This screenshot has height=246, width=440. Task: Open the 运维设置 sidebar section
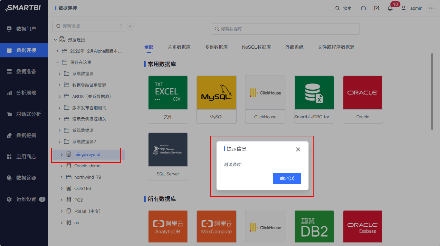24,199
